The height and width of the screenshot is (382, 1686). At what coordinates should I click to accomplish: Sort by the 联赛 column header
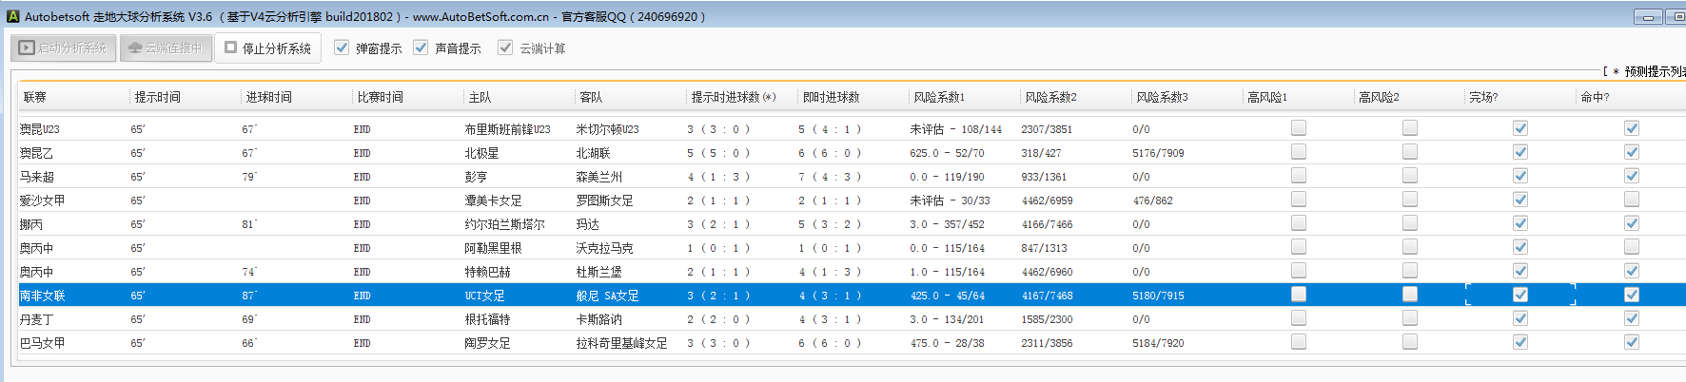(35, 97)
